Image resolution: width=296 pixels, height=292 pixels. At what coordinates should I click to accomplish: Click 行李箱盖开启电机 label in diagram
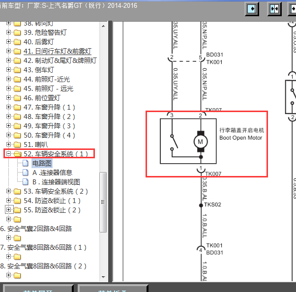(x=241, y=130)
